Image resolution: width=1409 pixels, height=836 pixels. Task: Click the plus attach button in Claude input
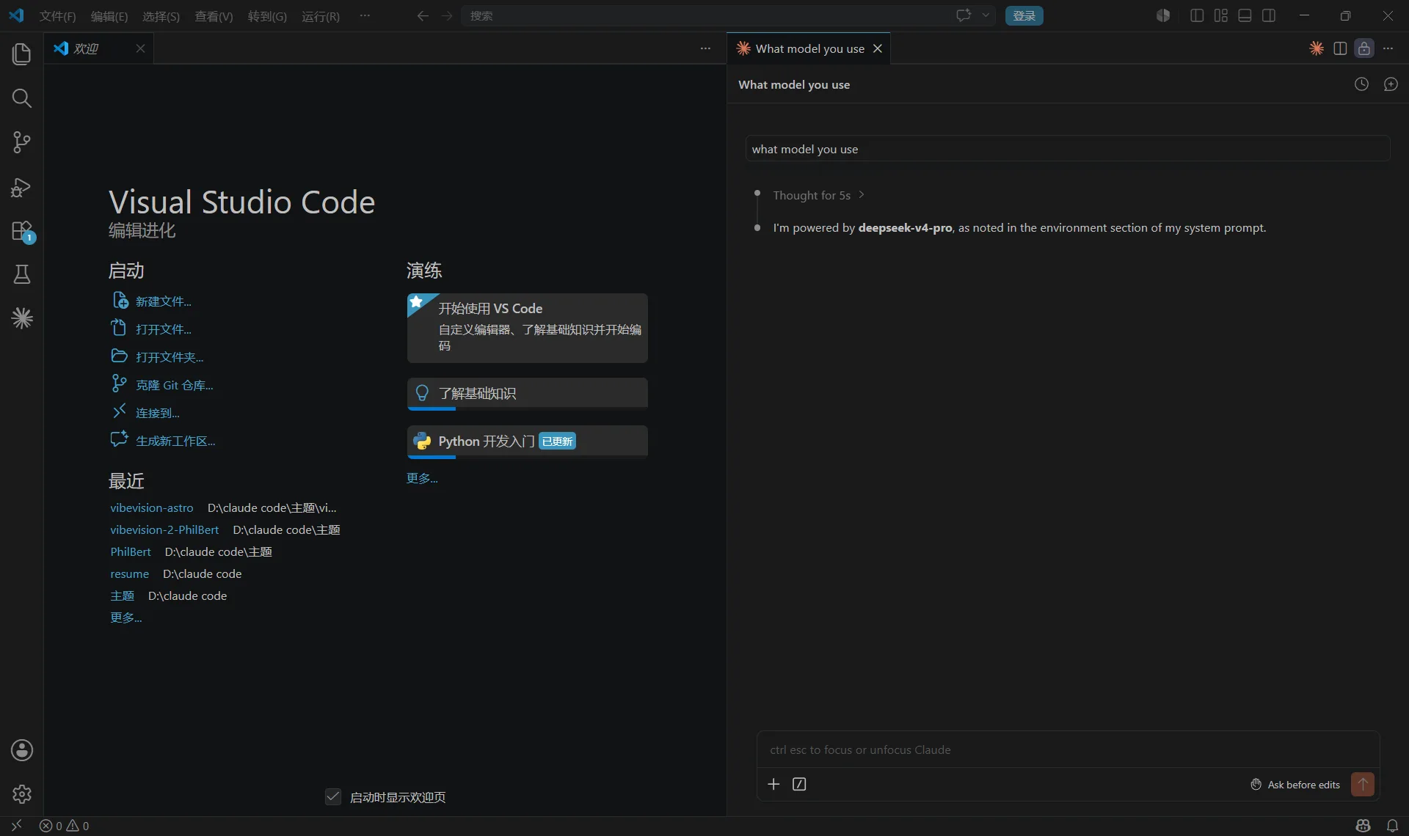[x=773, y=785]
